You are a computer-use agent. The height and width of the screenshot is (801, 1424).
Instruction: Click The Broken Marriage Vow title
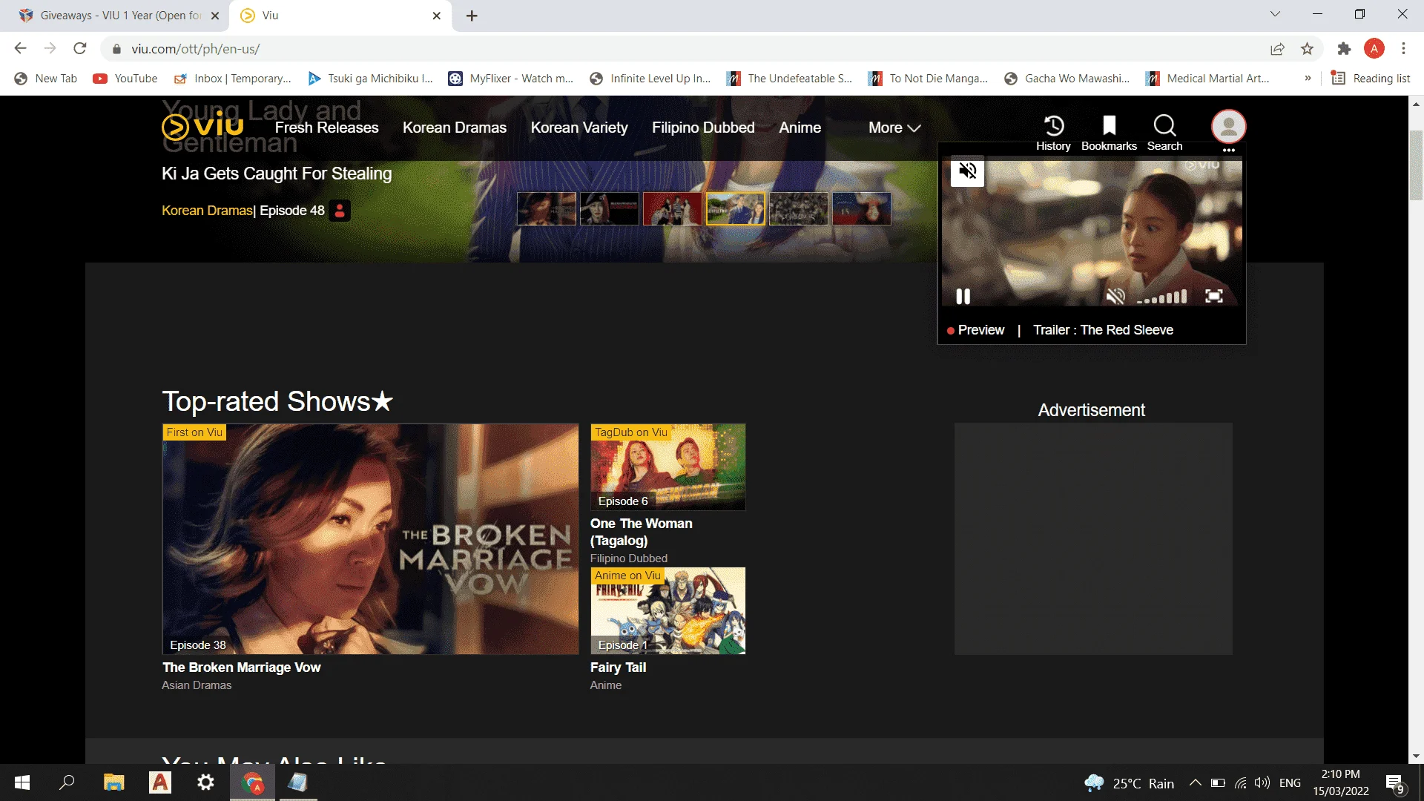pos(241,667)
